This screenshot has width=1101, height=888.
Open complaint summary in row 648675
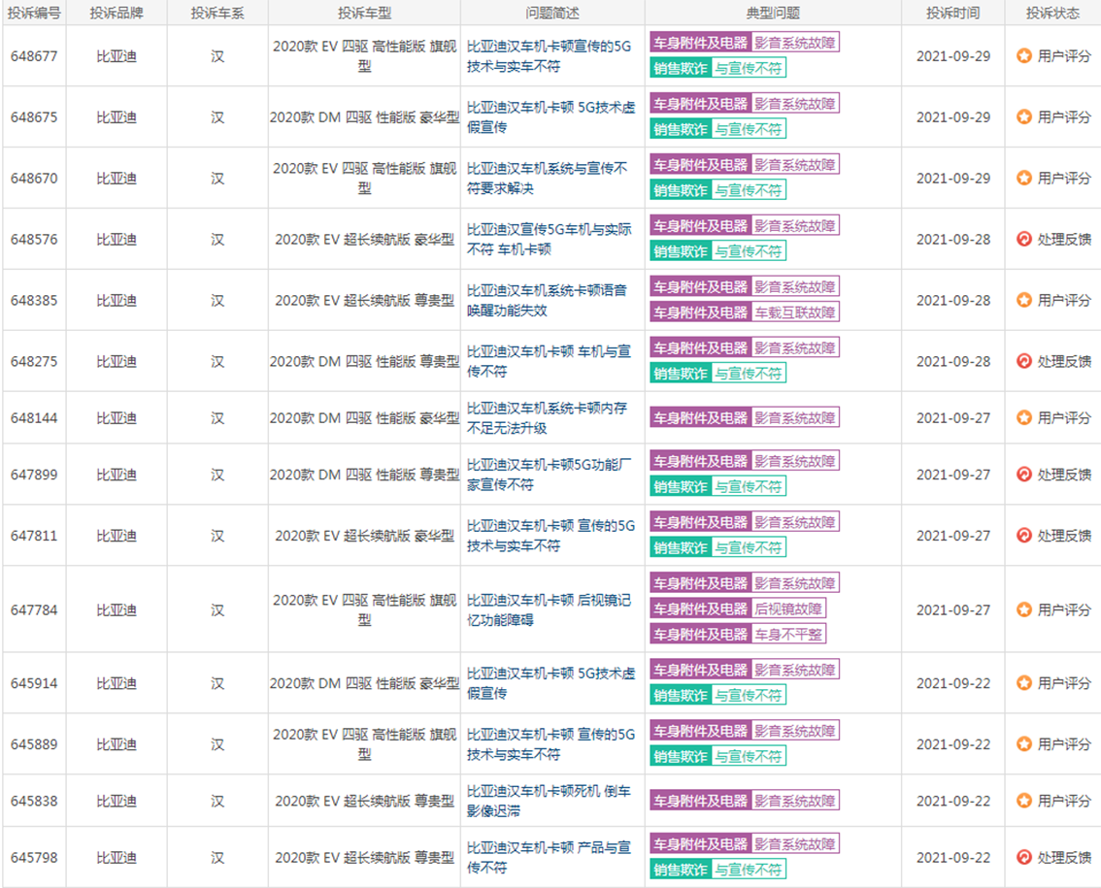coord(550,117)
